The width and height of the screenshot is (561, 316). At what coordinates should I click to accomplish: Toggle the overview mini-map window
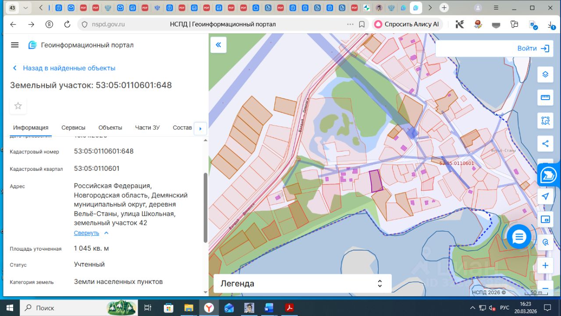coord(545,219)
